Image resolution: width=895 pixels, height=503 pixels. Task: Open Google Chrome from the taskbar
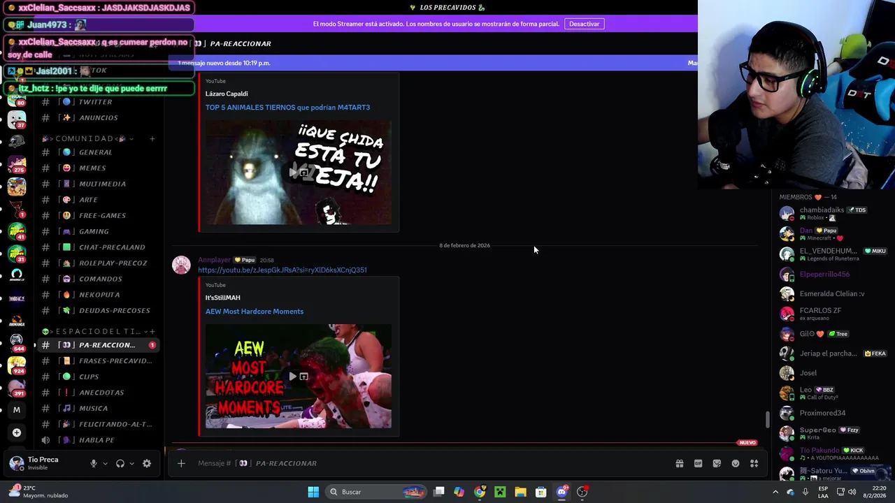(480, 492)
